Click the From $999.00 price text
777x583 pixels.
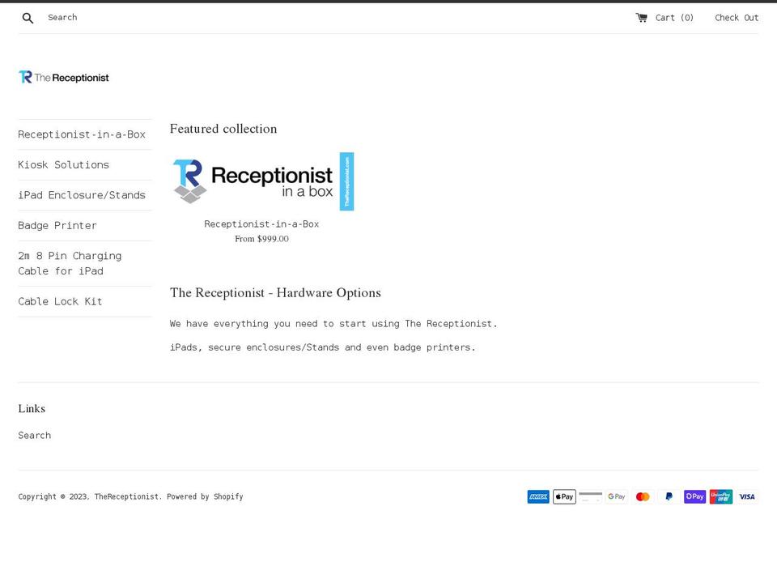tap(261, 239)
